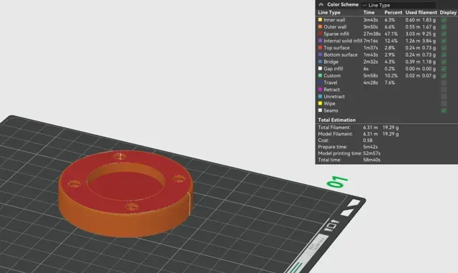
Task: Click the Travel dark blue swatch
Action: 320,82
